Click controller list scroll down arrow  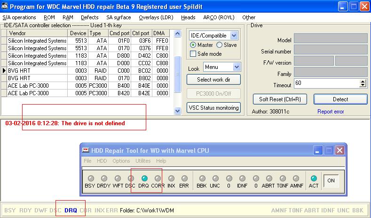pos(177,111)
